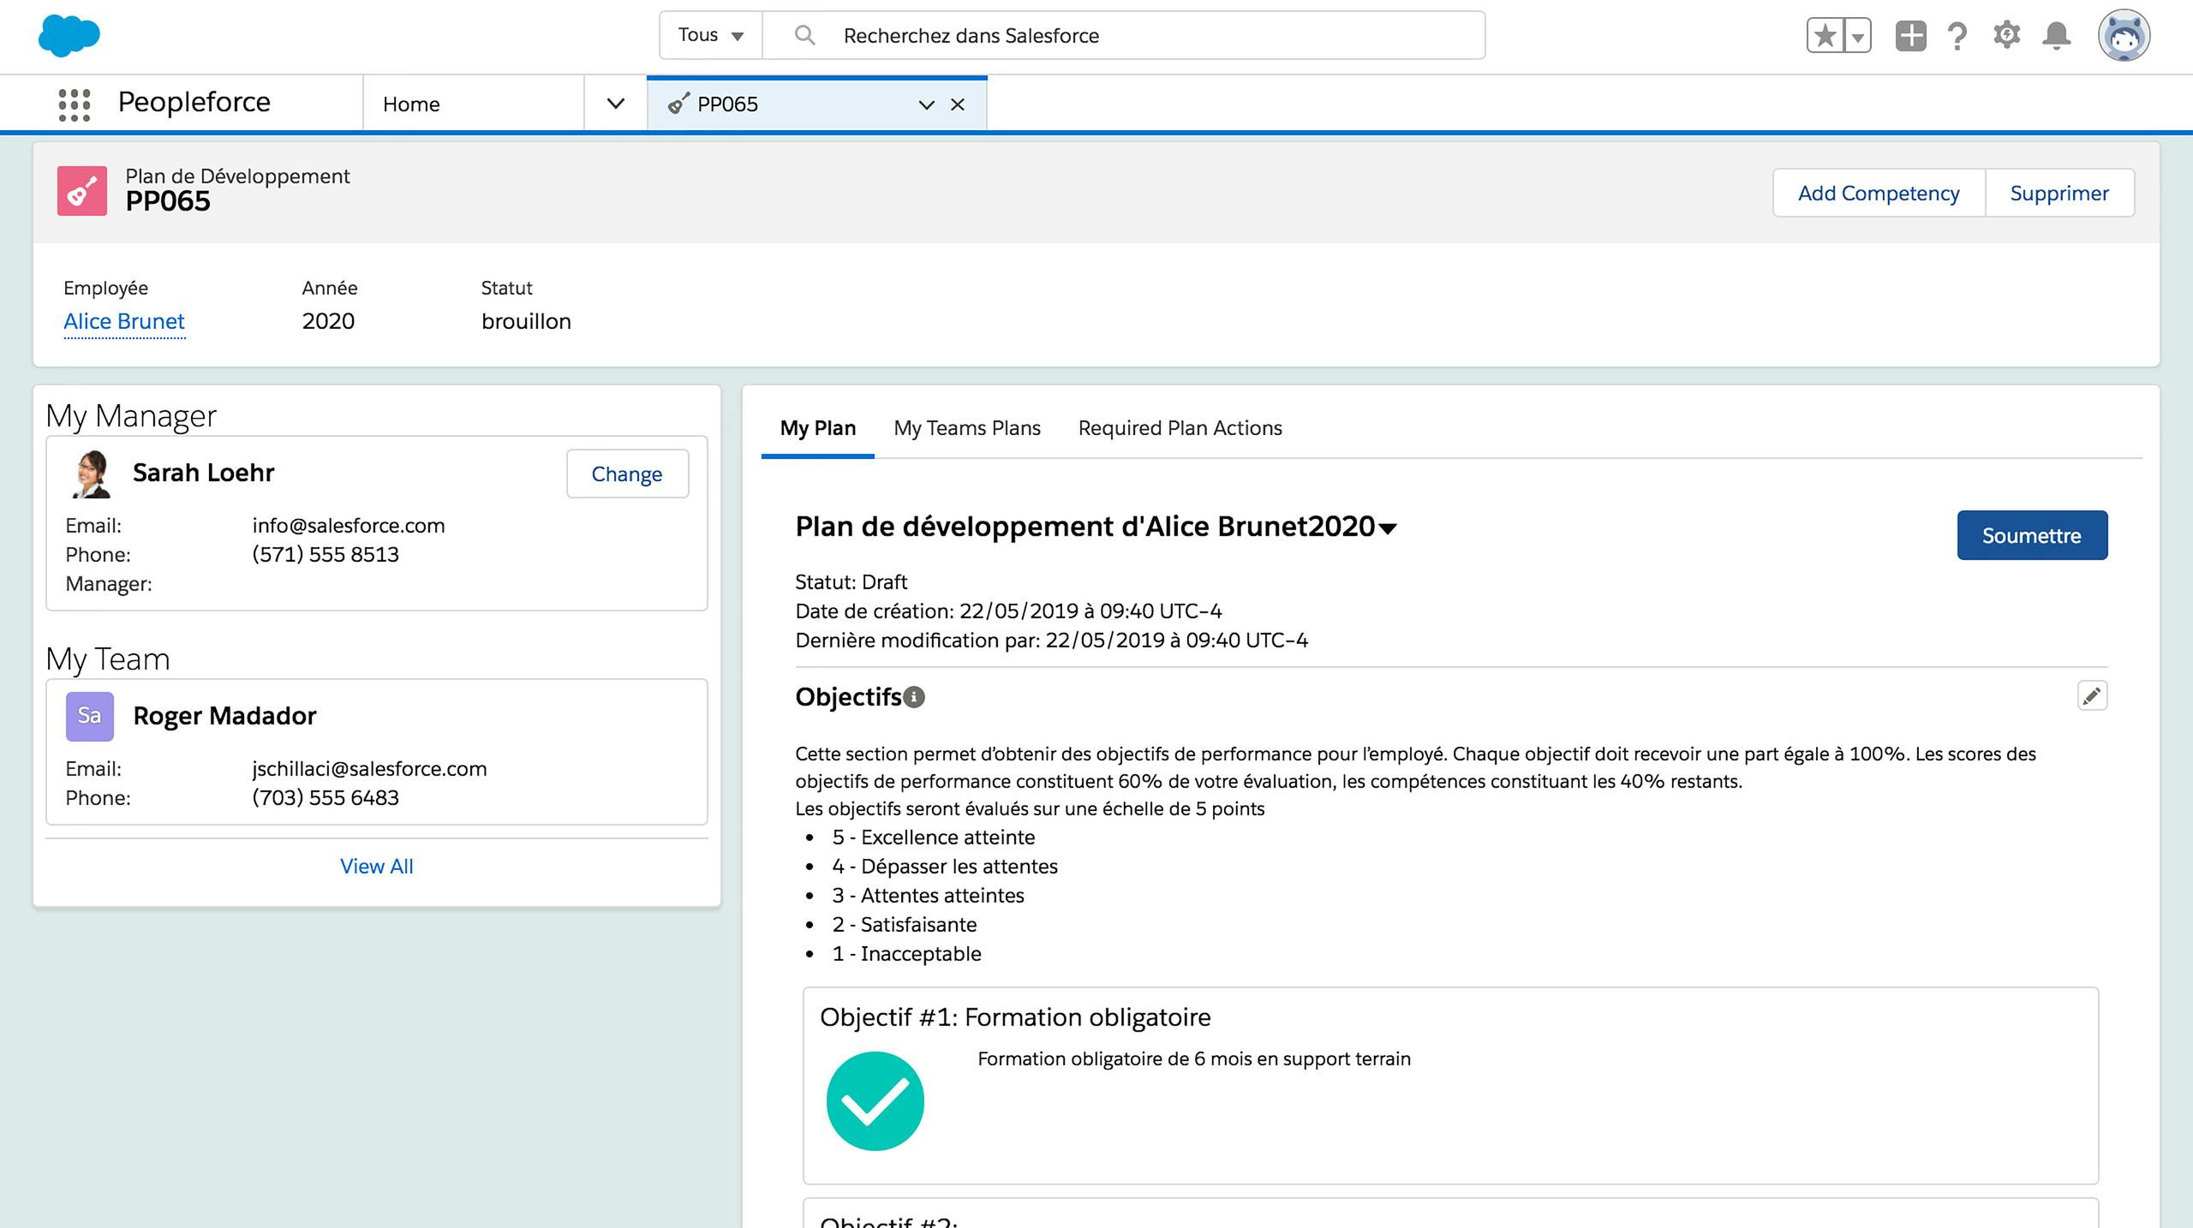2193x1228 pixels.
Task: Open the Favorites list dropdown arrow
Action: (x=1857, y=36)
